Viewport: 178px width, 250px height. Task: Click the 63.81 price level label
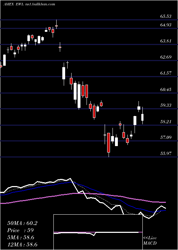(166, 41)
